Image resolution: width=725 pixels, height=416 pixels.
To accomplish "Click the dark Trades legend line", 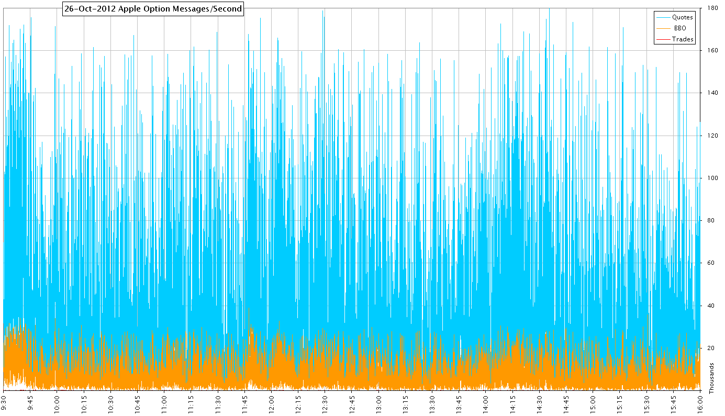I will (x=663, y=39).
